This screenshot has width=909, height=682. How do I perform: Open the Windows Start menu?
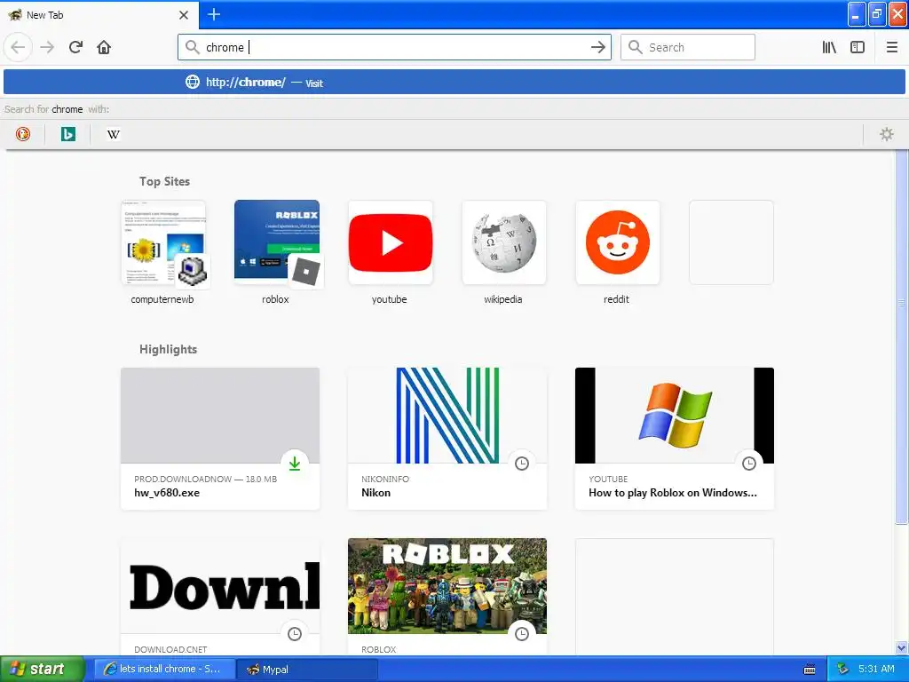(x=43, y=669)
